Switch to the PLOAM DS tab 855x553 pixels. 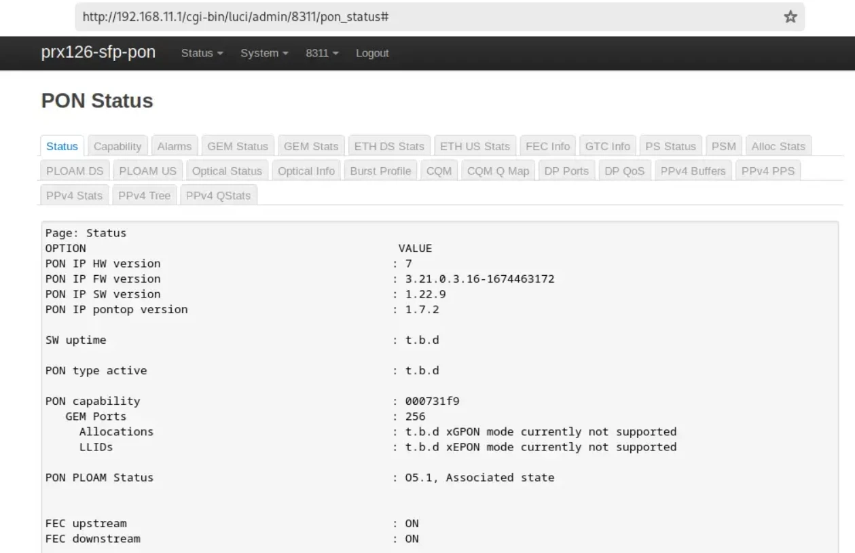[75, 171]
